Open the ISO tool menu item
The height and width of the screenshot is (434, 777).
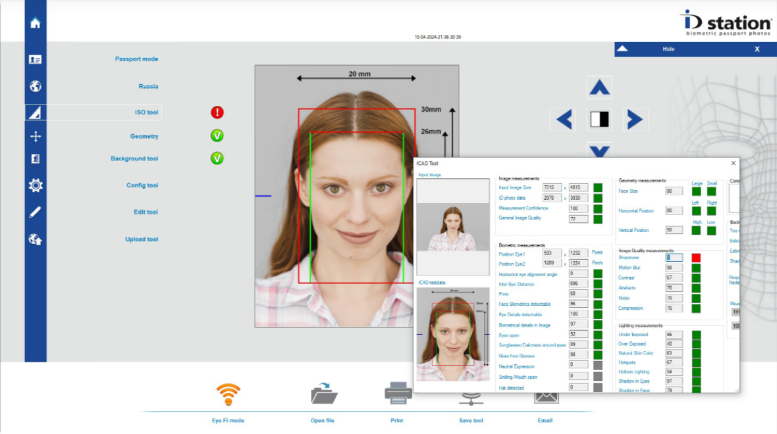click(x=146, y=112)
